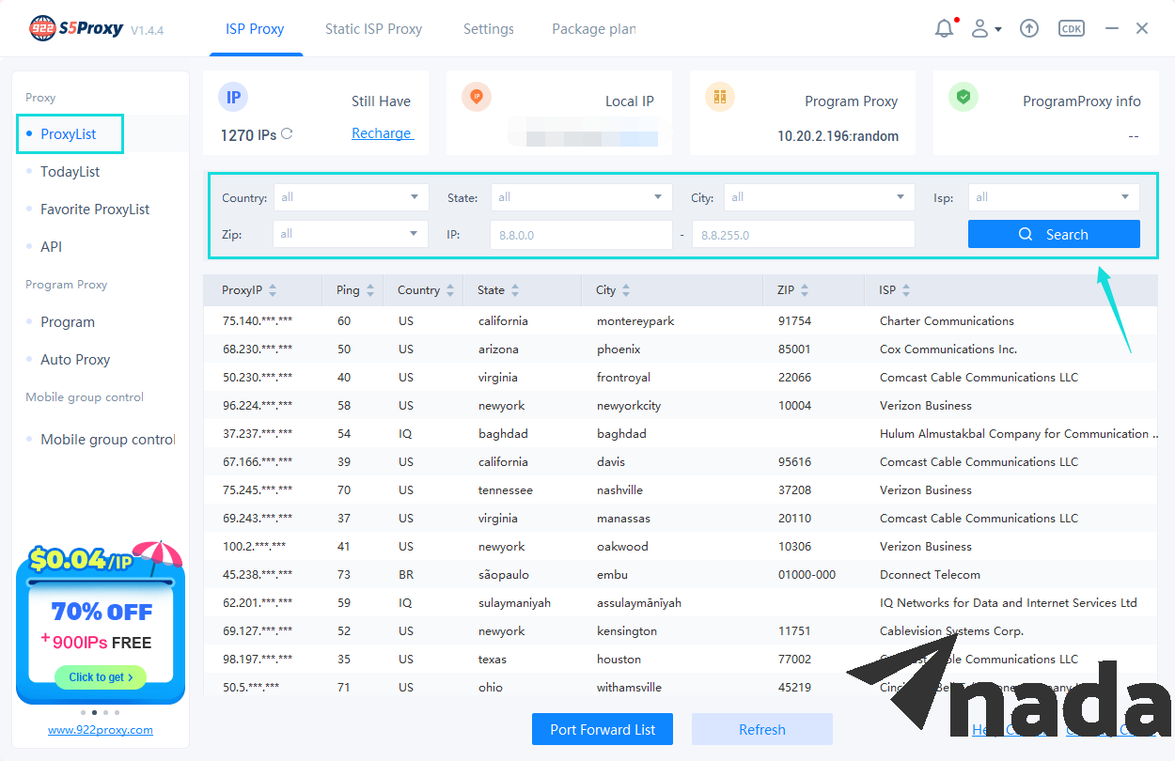
Task: Open Favorite ProxyList in the sidebar
Action: tap(95, 210)
